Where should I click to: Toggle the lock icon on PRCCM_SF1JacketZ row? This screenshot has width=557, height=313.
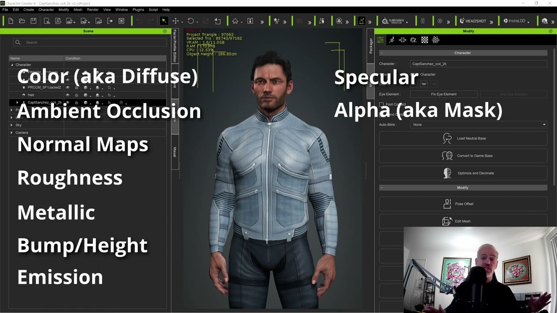[x=77, y=87]
